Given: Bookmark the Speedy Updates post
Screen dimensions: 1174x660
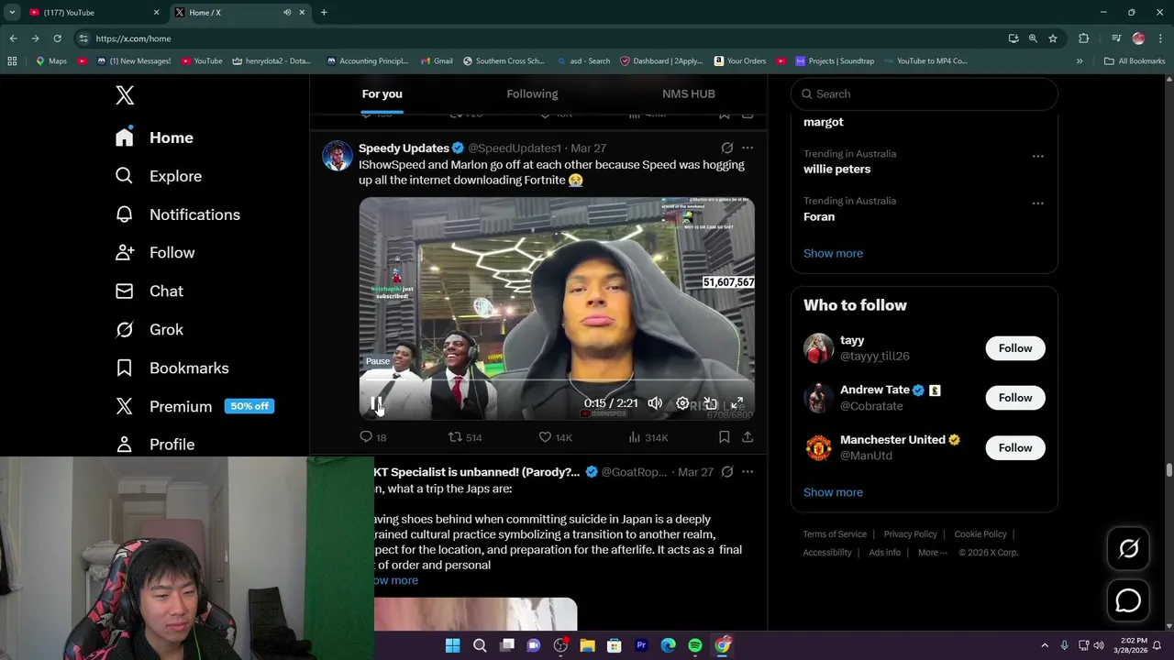Looking at the screenshot, I should 724,437.
